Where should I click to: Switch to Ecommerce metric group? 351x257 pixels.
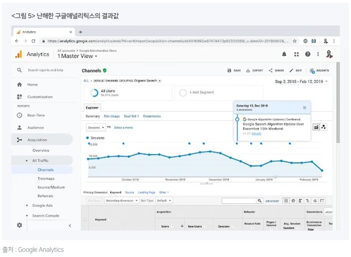point(152,116)
